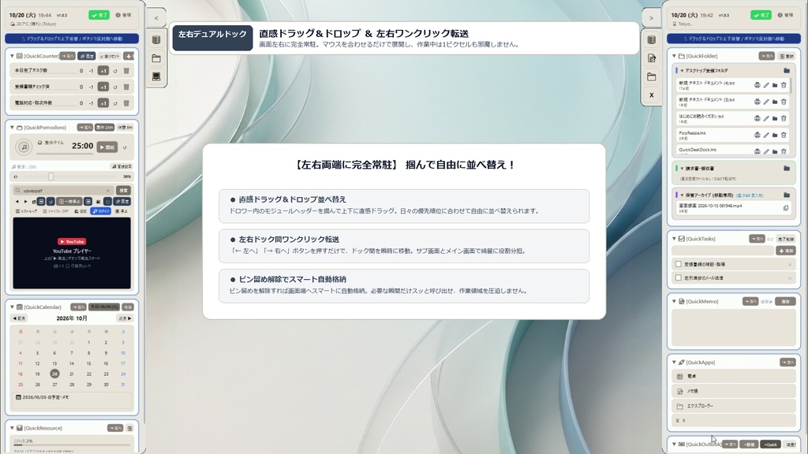Print 新規 テキスト ドキュメント (4).txt via printer icon
Screen dimensions: 808x454
[757, 85]
